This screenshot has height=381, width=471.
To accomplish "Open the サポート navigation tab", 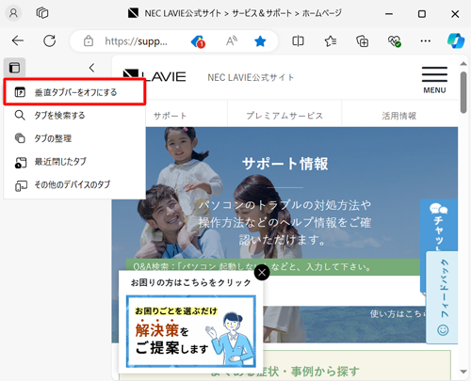I will tap(170, 116).
